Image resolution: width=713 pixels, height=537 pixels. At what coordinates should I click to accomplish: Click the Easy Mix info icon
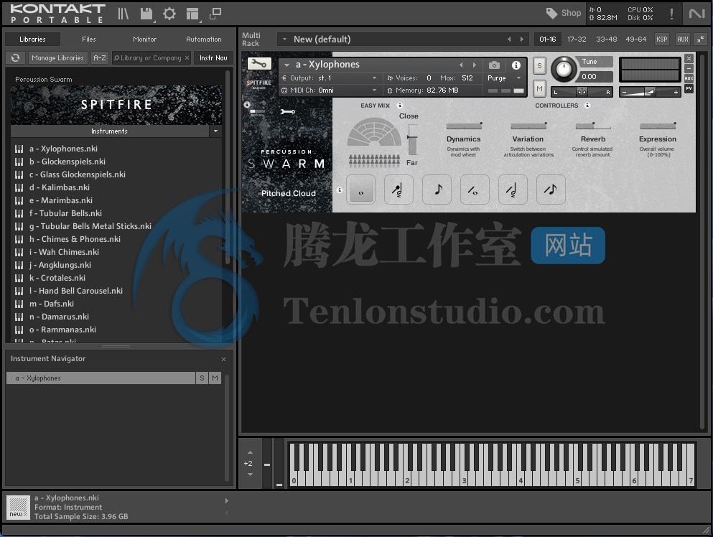[x=400, y=106]
